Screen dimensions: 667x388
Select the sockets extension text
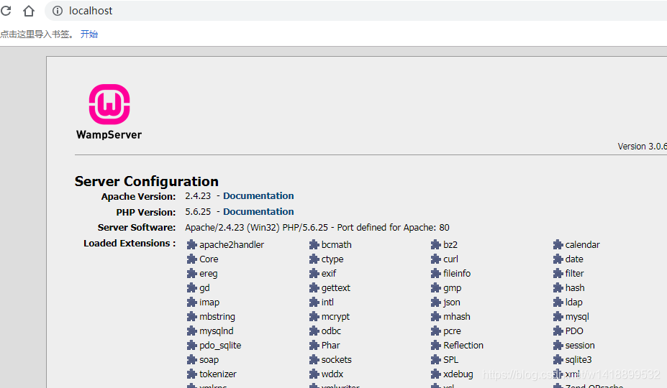337,360
